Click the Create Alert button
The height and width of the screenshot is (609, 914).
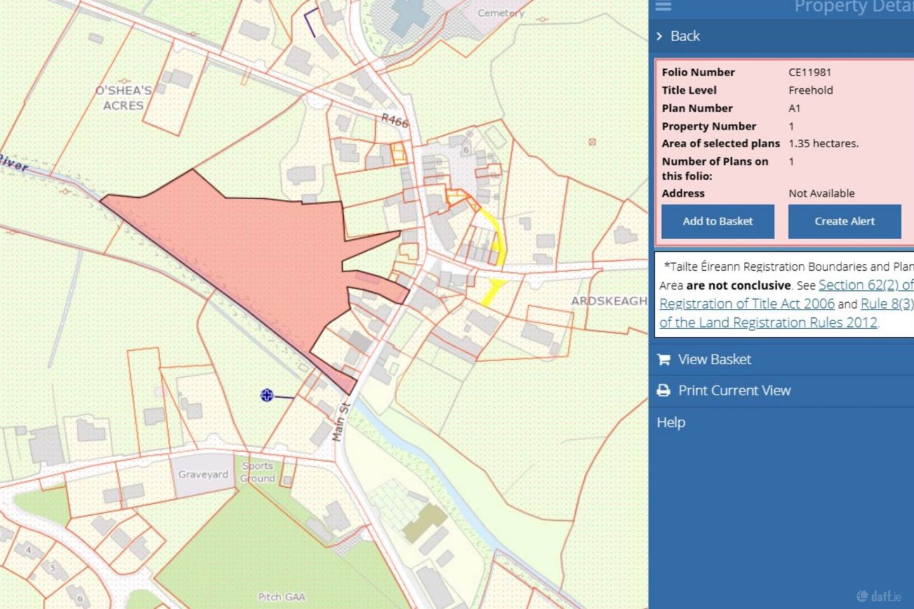[845, 221]
